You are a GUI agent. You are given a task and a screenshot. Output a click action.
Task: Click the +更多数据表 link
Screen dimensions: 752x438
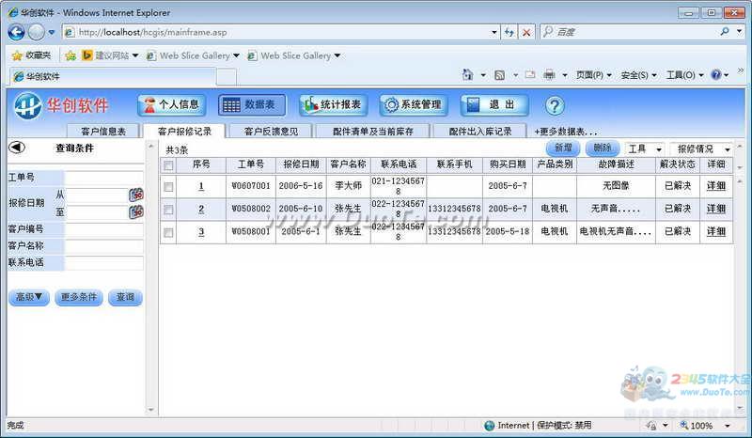(566, 132)
